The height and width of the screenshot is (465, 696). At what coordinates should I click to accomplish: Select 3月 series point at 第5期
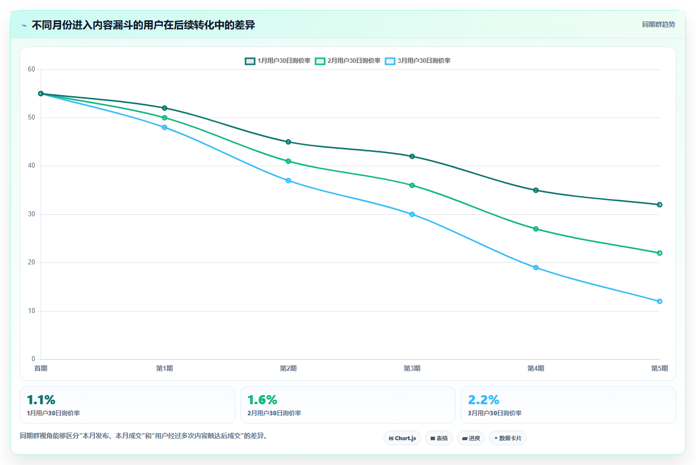[x=659, y=301]
